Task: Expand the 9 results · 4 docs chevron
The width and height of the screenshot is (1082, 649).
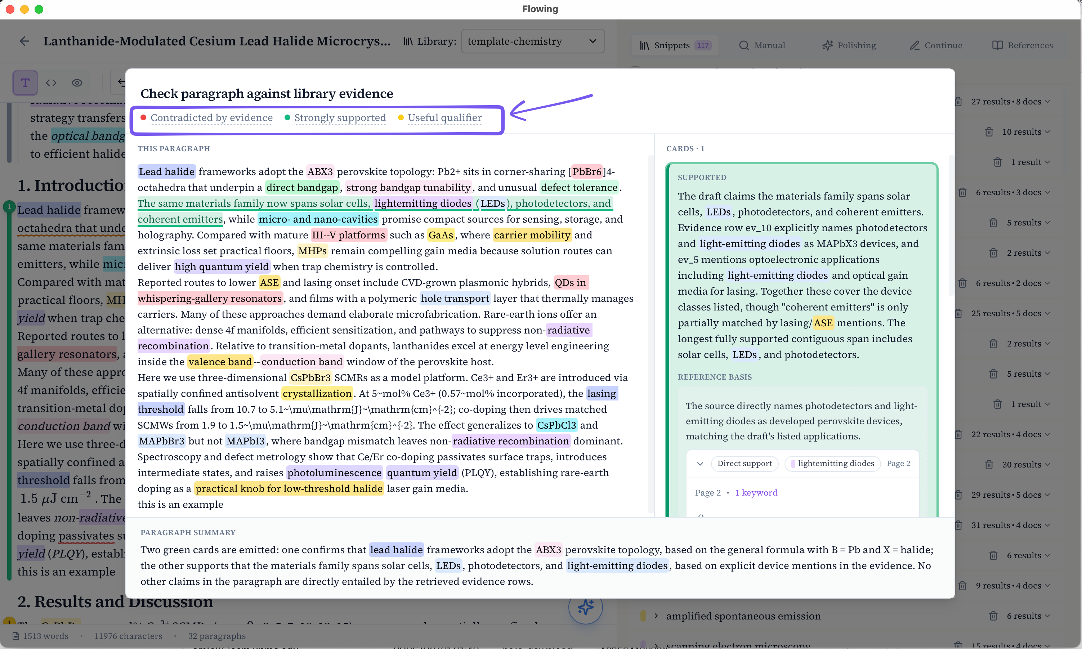Action: (1047, 586)
